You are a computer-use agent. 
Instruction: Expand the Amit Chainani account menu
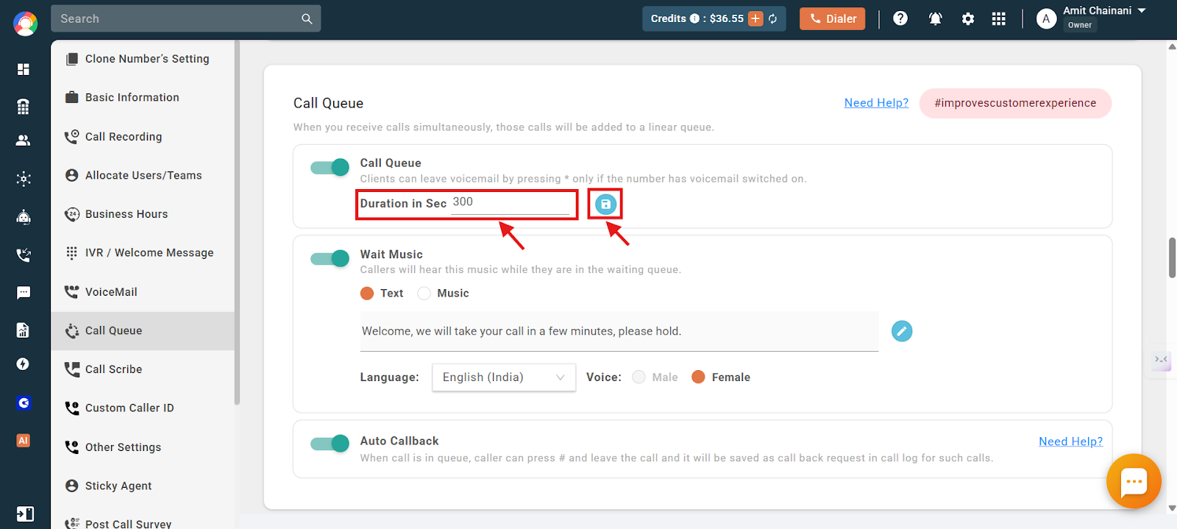pos(1142,11)
